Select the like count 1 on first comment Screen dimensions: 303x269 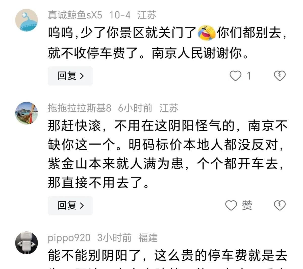coord(249,76)
